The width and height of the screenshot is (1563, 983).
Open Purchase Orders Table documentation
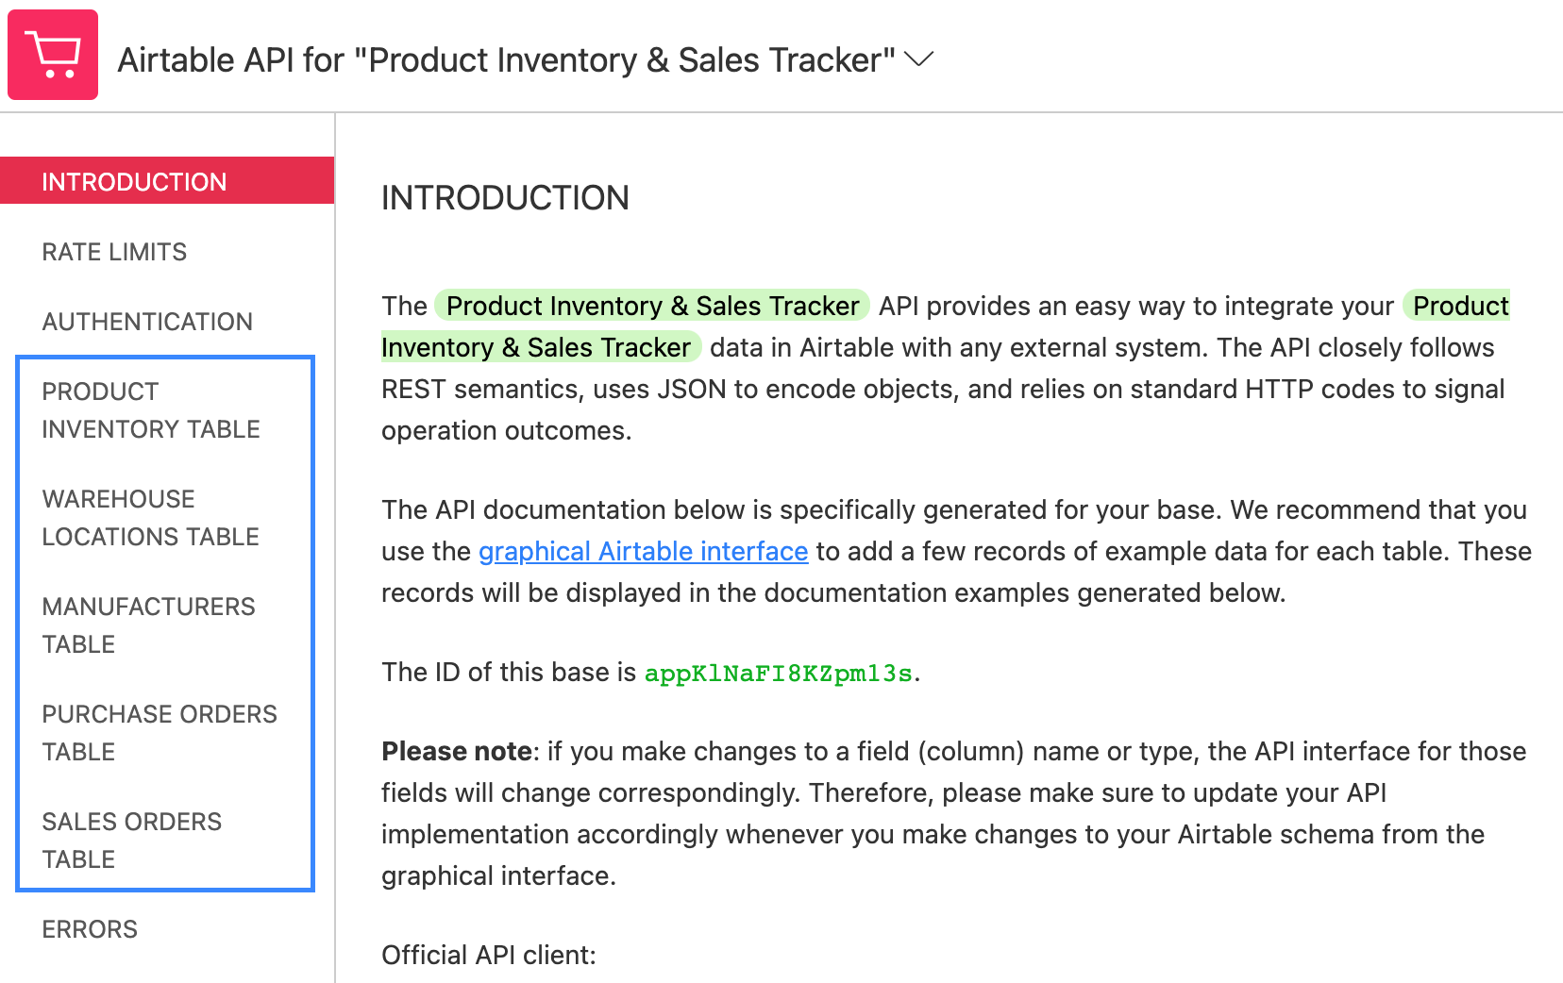coord(160,733)
